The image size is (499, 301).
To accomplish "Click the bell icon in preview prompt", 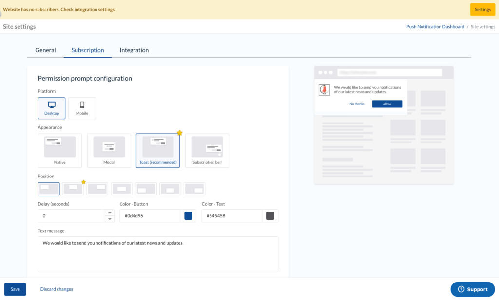I will pyautogui.click(x=324, y=90).
